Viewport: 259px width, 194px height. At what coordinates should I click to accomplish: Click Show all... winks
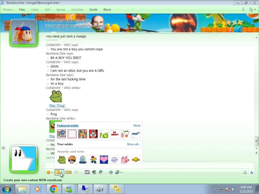click(134, 144)
